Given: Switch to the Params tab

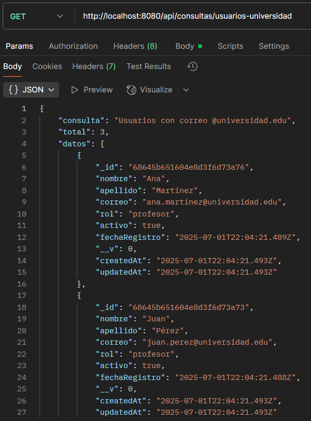Looking at the screenshot, I should (19, 46).
